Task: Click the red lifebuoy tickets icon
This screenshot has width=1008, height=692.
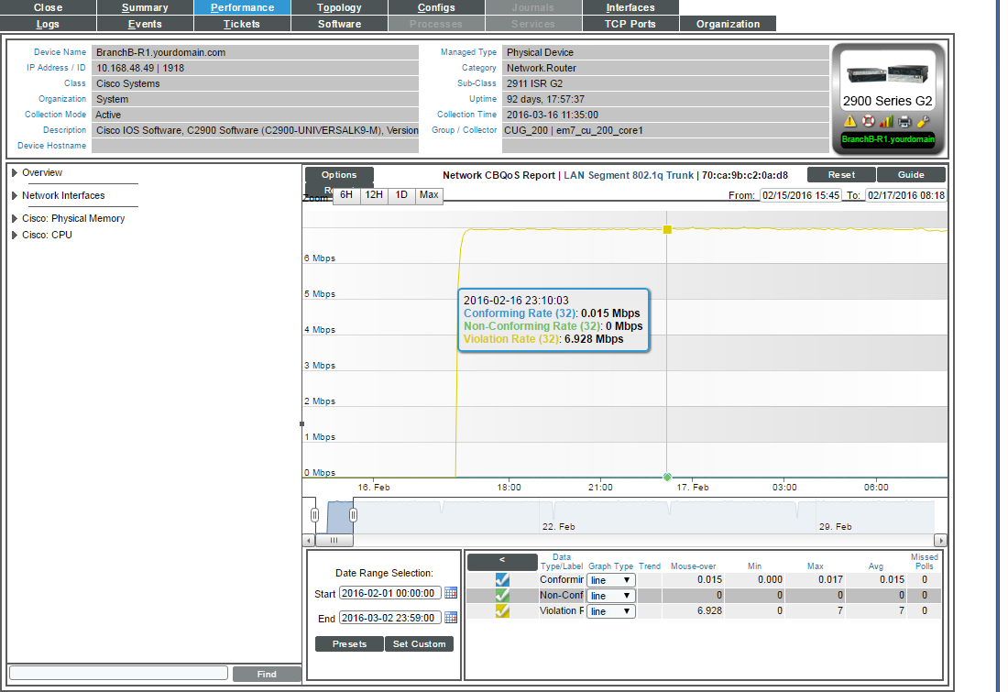Action: point(869,122)
